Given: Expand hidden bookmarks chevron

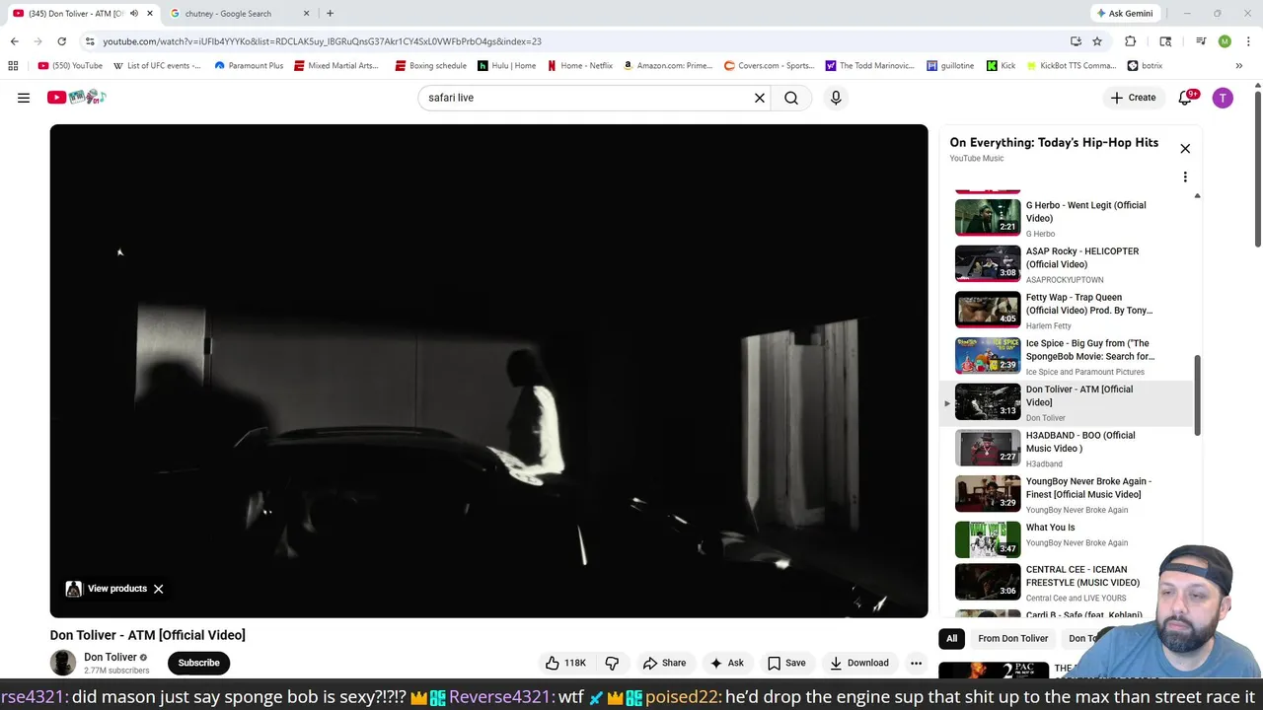Looking at the screenshot, I should [x=1238, y=66].
